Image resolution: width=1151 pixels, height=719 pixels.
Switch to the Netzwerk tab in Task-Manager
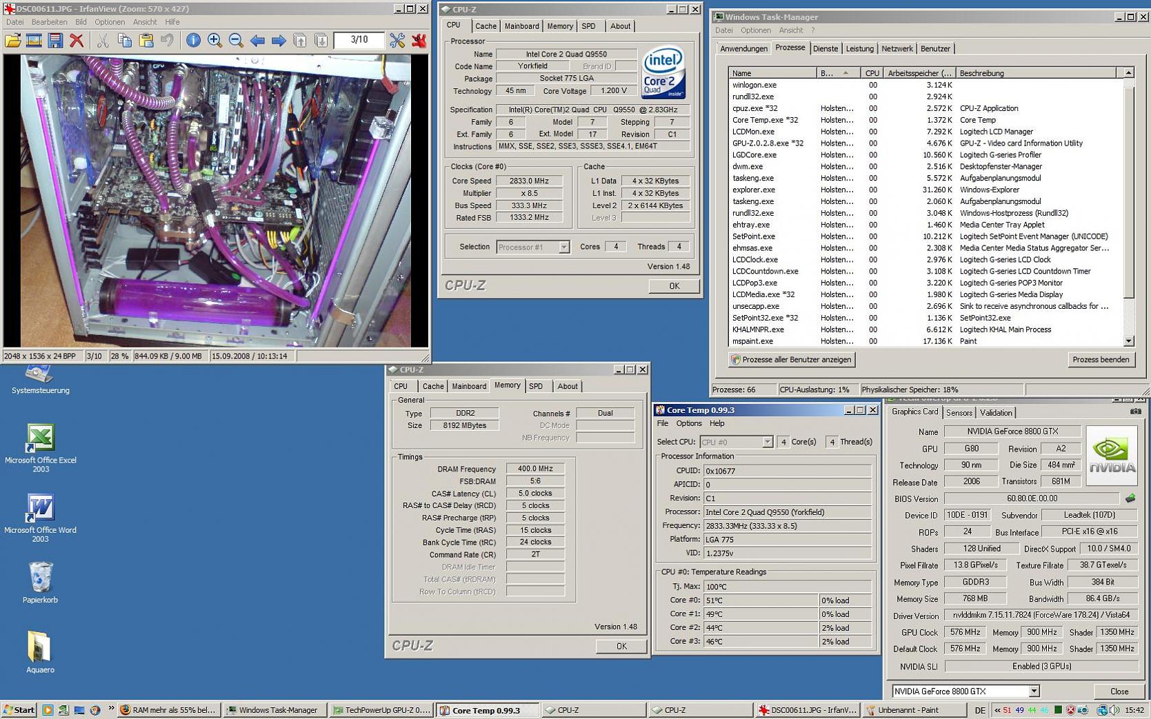[897, 48]
